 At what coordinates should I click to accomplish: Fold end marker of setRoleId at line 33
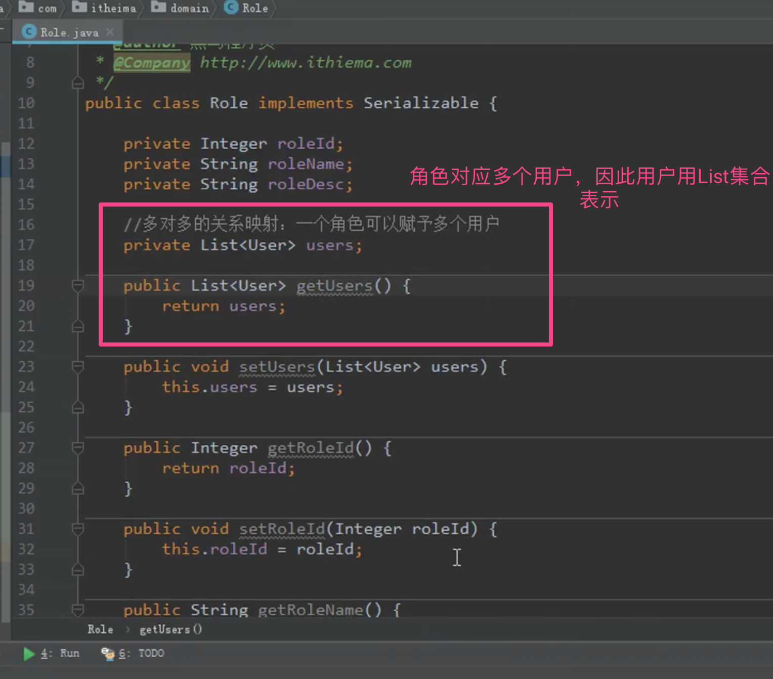pyautogui.click(x=77, y=570)
